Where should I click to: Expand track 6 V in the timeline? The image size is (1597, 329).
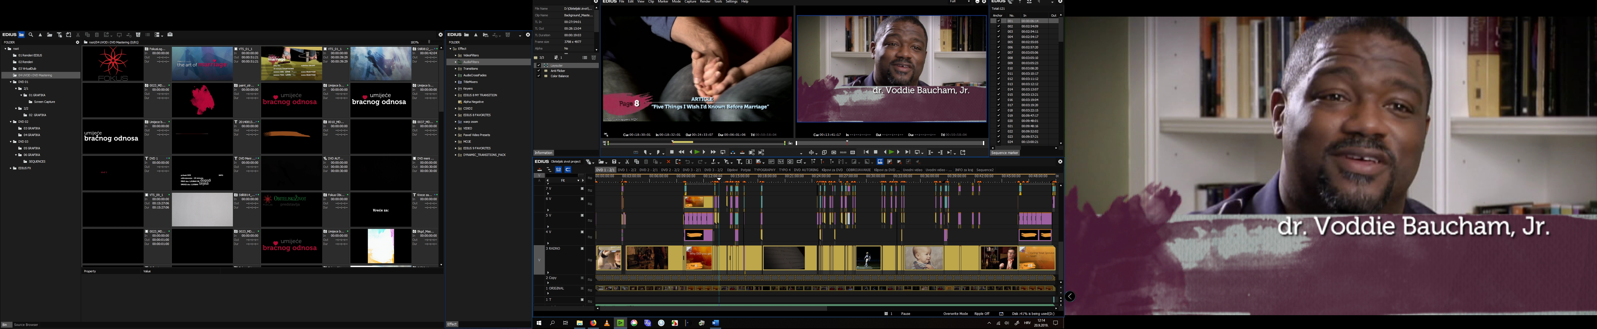tap(548, 210)
